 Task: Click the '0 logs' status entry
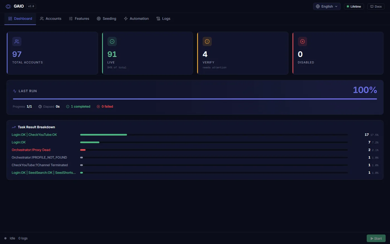tap(23, 238)
